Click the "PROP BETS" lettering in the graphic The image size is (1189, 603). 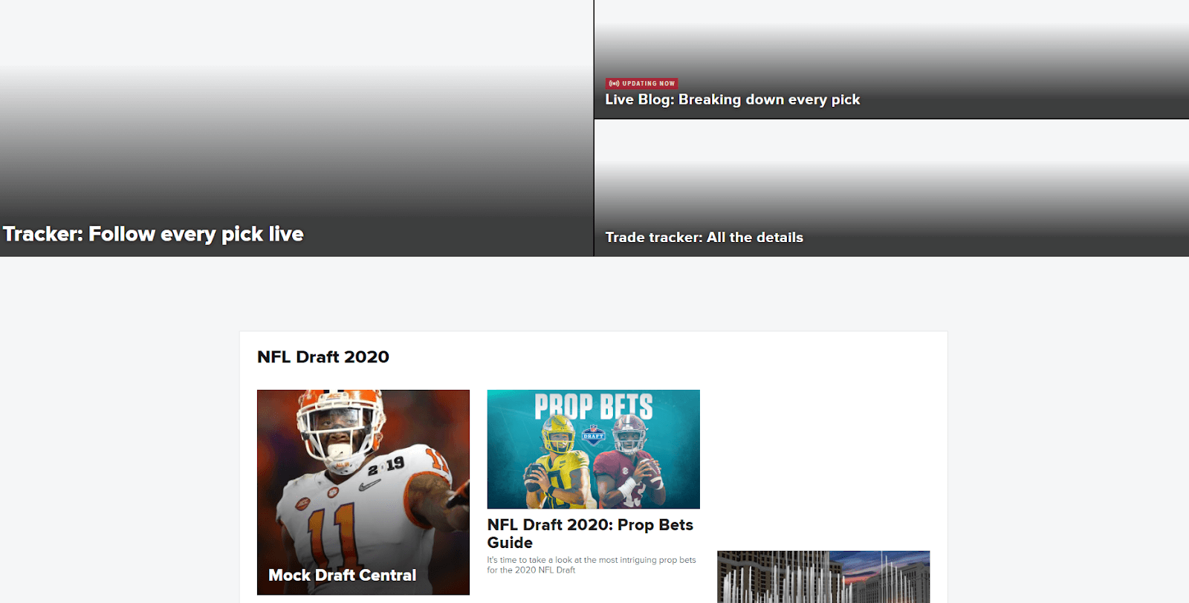click(594, 406)
